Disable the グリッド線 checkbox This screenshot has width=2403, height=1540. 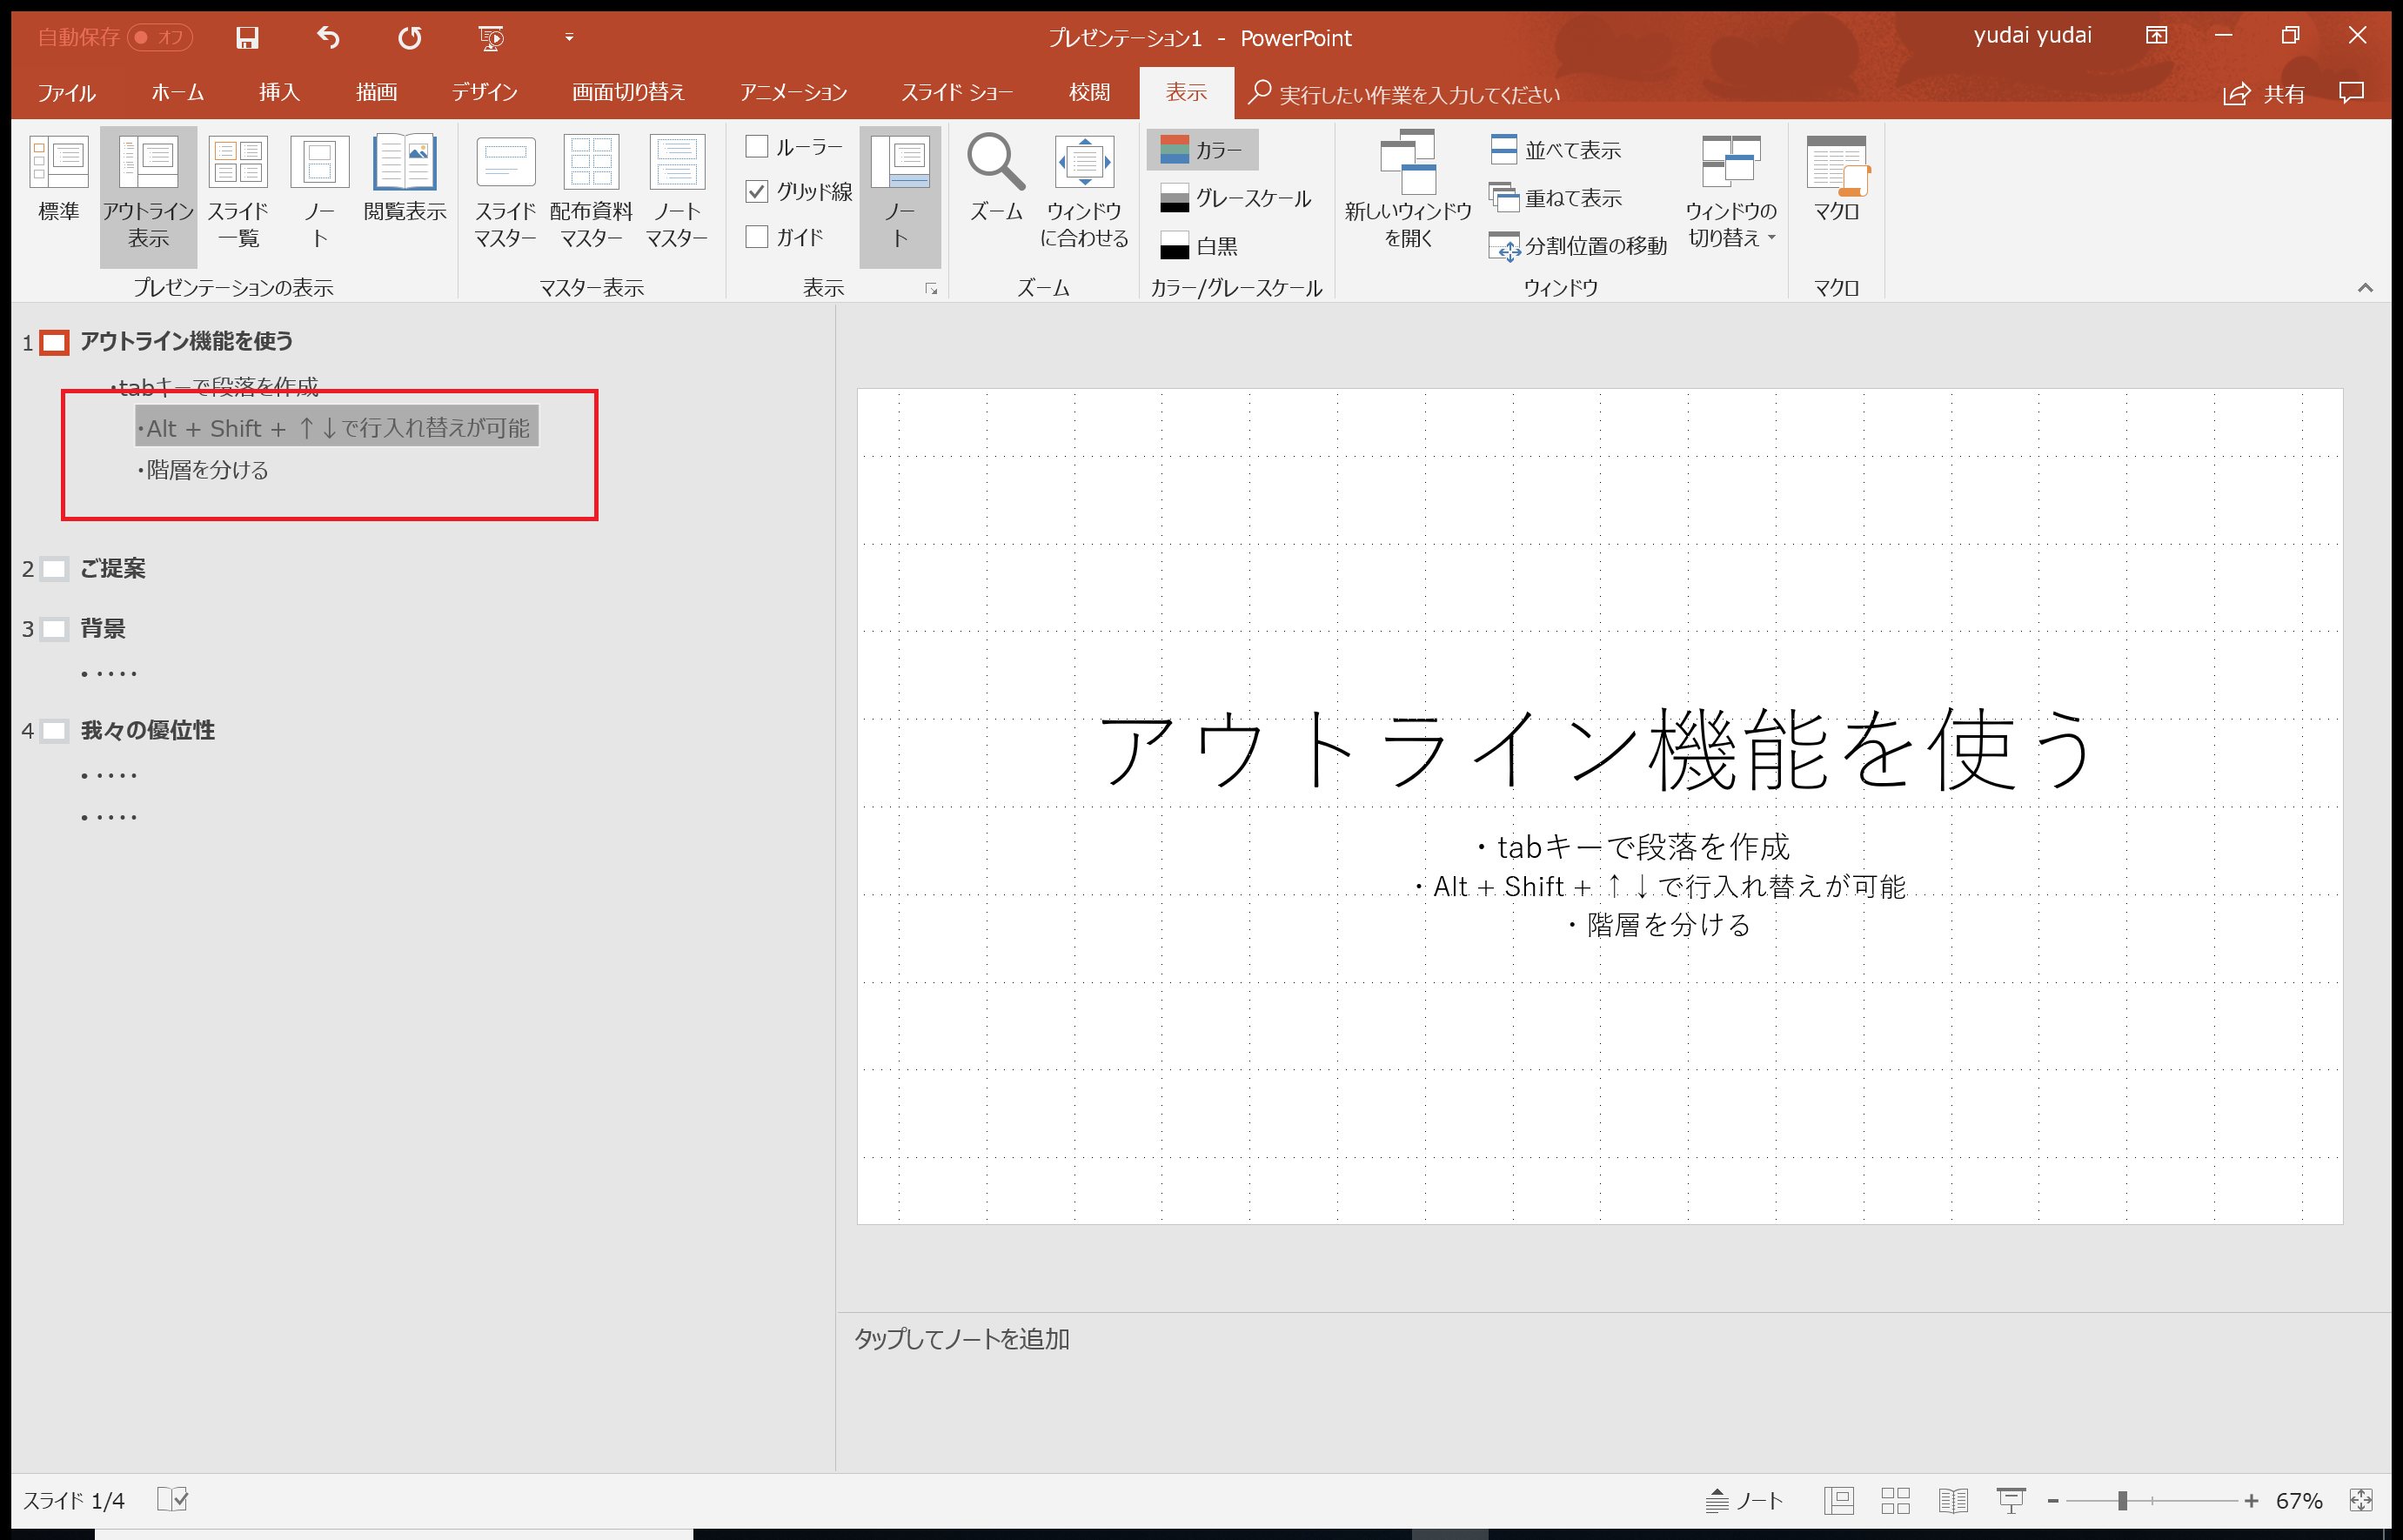757,192
